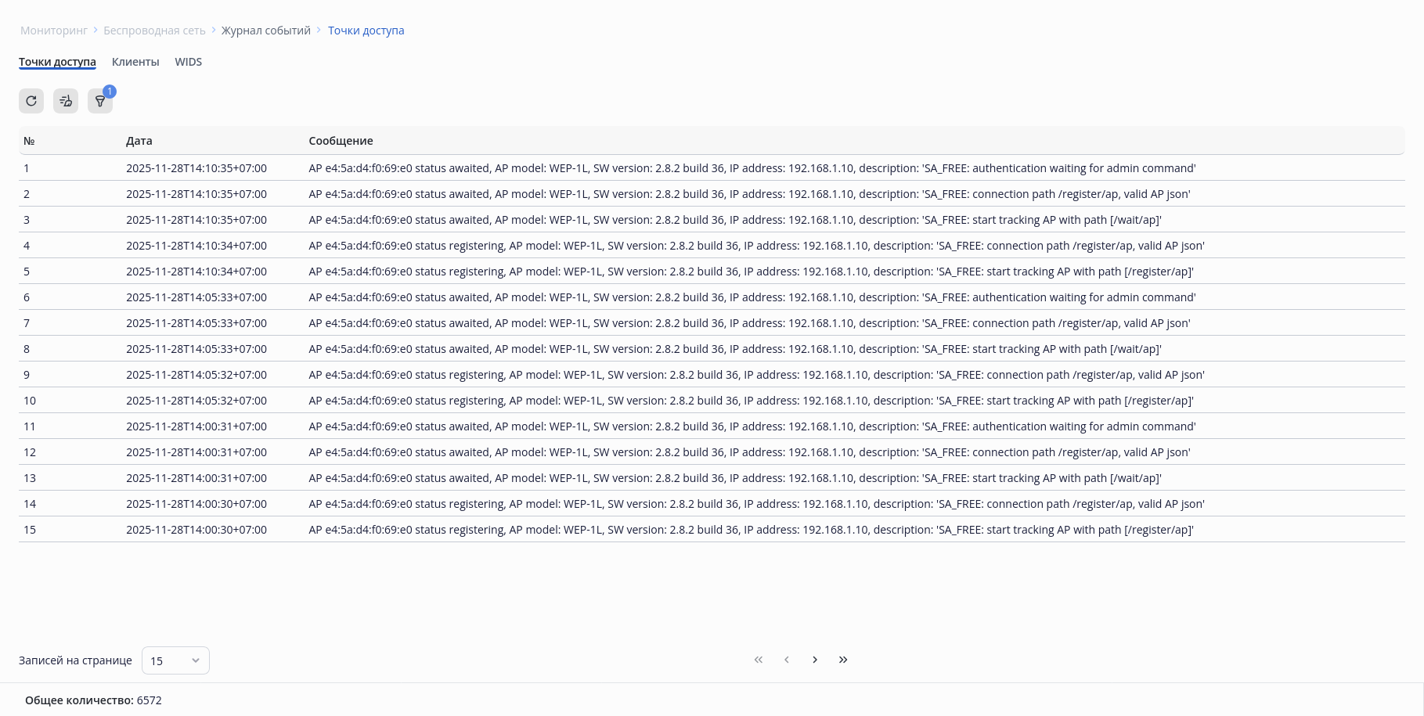Click the Дата column header
The width and height of the screenshot is (1424, 716).
(x=139, y=141)
